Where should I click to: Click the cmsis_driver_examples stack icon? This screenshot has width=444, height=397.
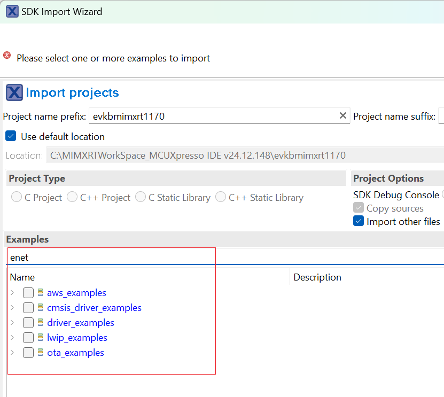(x=40, y=308)
